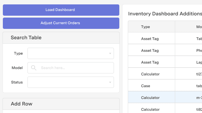Click the Adjust Current Orders button
The height and width of the screenshot is (113, 202).
point(61,23)
